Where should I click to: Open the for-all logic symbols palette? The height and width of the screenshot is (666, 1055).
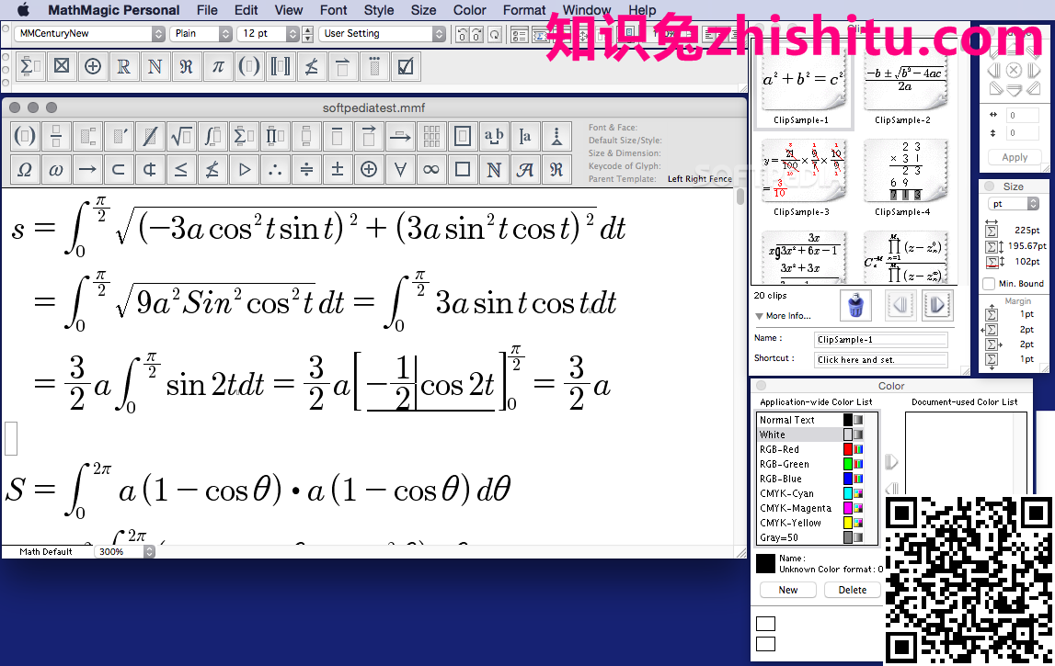click(400, 169)
